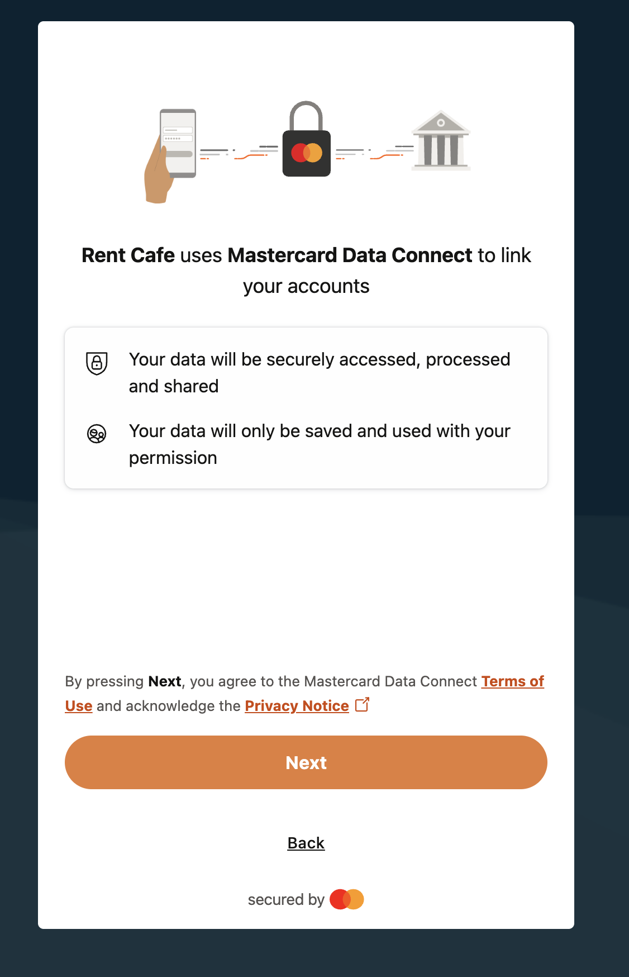629x977 pixels.
Task: Open the Terms of Use link
Action: coord(512,681)
